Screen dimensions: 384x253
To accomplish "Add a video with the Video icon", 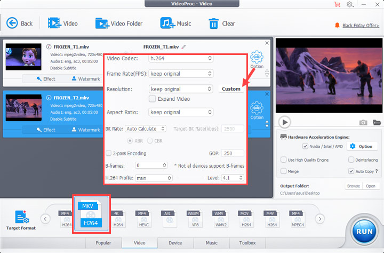I will pos(54,23).
